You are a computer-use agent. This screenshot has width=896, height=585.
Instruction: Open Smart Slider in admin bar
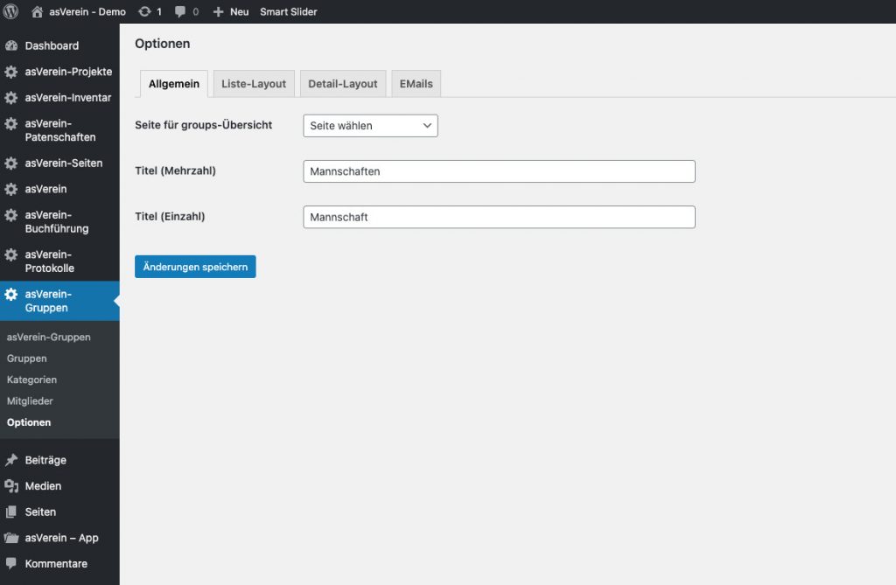click(x=289, y=11)
